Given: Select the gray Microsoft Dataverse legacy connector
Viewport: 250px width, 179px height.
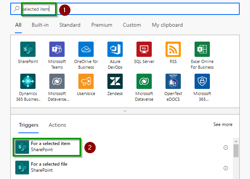Looking at the screenshot, I should [x=57, y=81].
